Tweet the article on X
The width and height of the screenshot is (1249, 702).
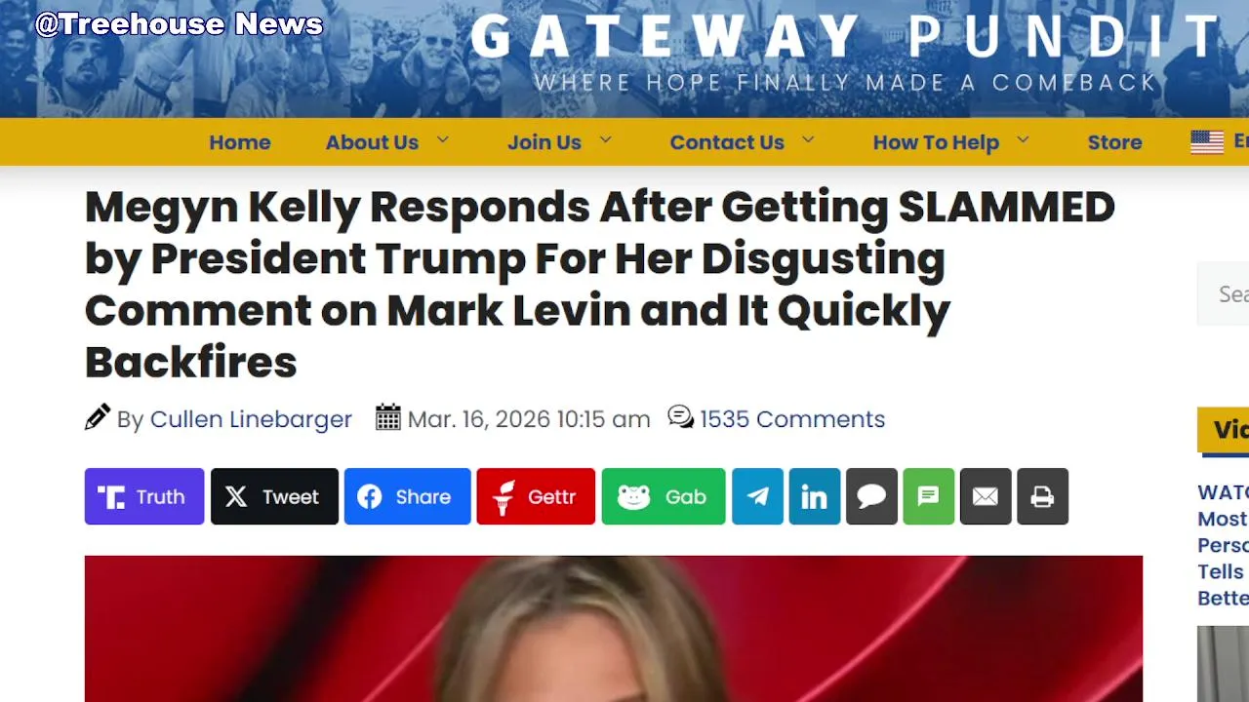[274, 496]
